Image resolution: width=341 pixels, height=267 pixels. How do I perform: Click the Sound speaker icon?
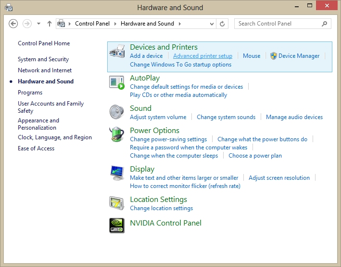coord(117,112)
